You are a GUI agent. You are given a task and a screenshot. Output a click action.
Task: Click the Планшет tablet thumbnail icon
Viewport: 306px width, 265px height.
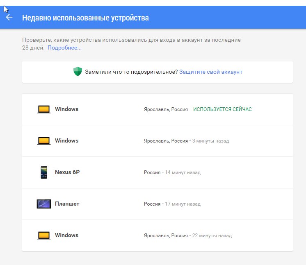coord(44,204)
